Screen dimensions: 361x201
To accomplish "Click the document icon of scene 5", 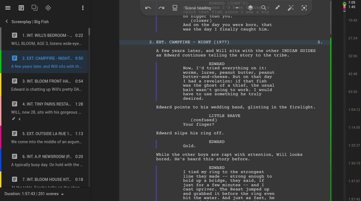I will tap(15, 134).
